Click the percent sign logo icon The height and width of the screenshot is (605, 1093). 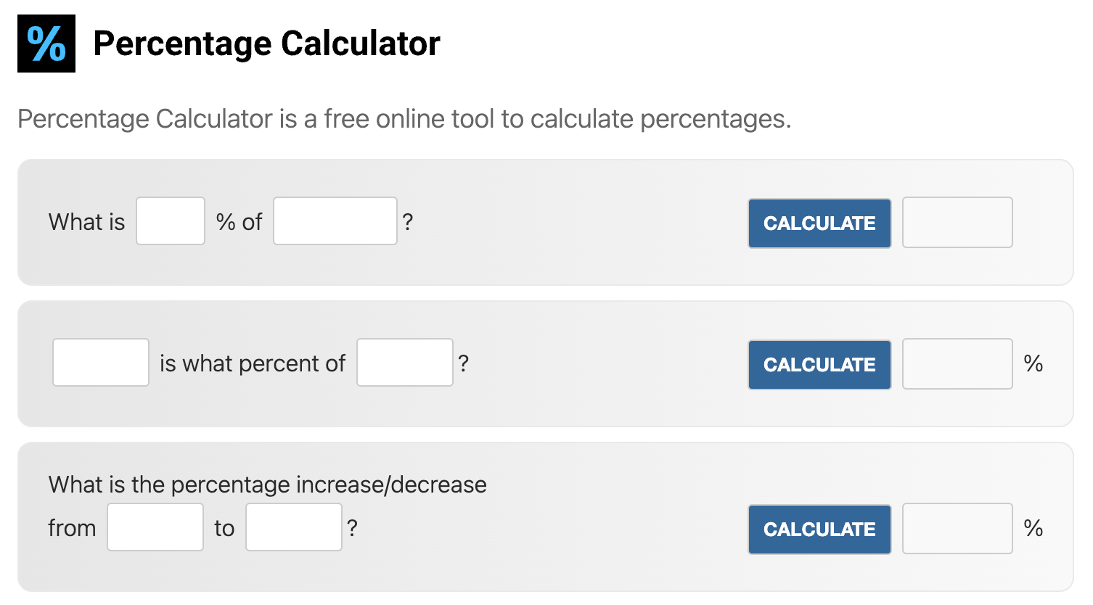pyautogui.click(x=45, y=43)
